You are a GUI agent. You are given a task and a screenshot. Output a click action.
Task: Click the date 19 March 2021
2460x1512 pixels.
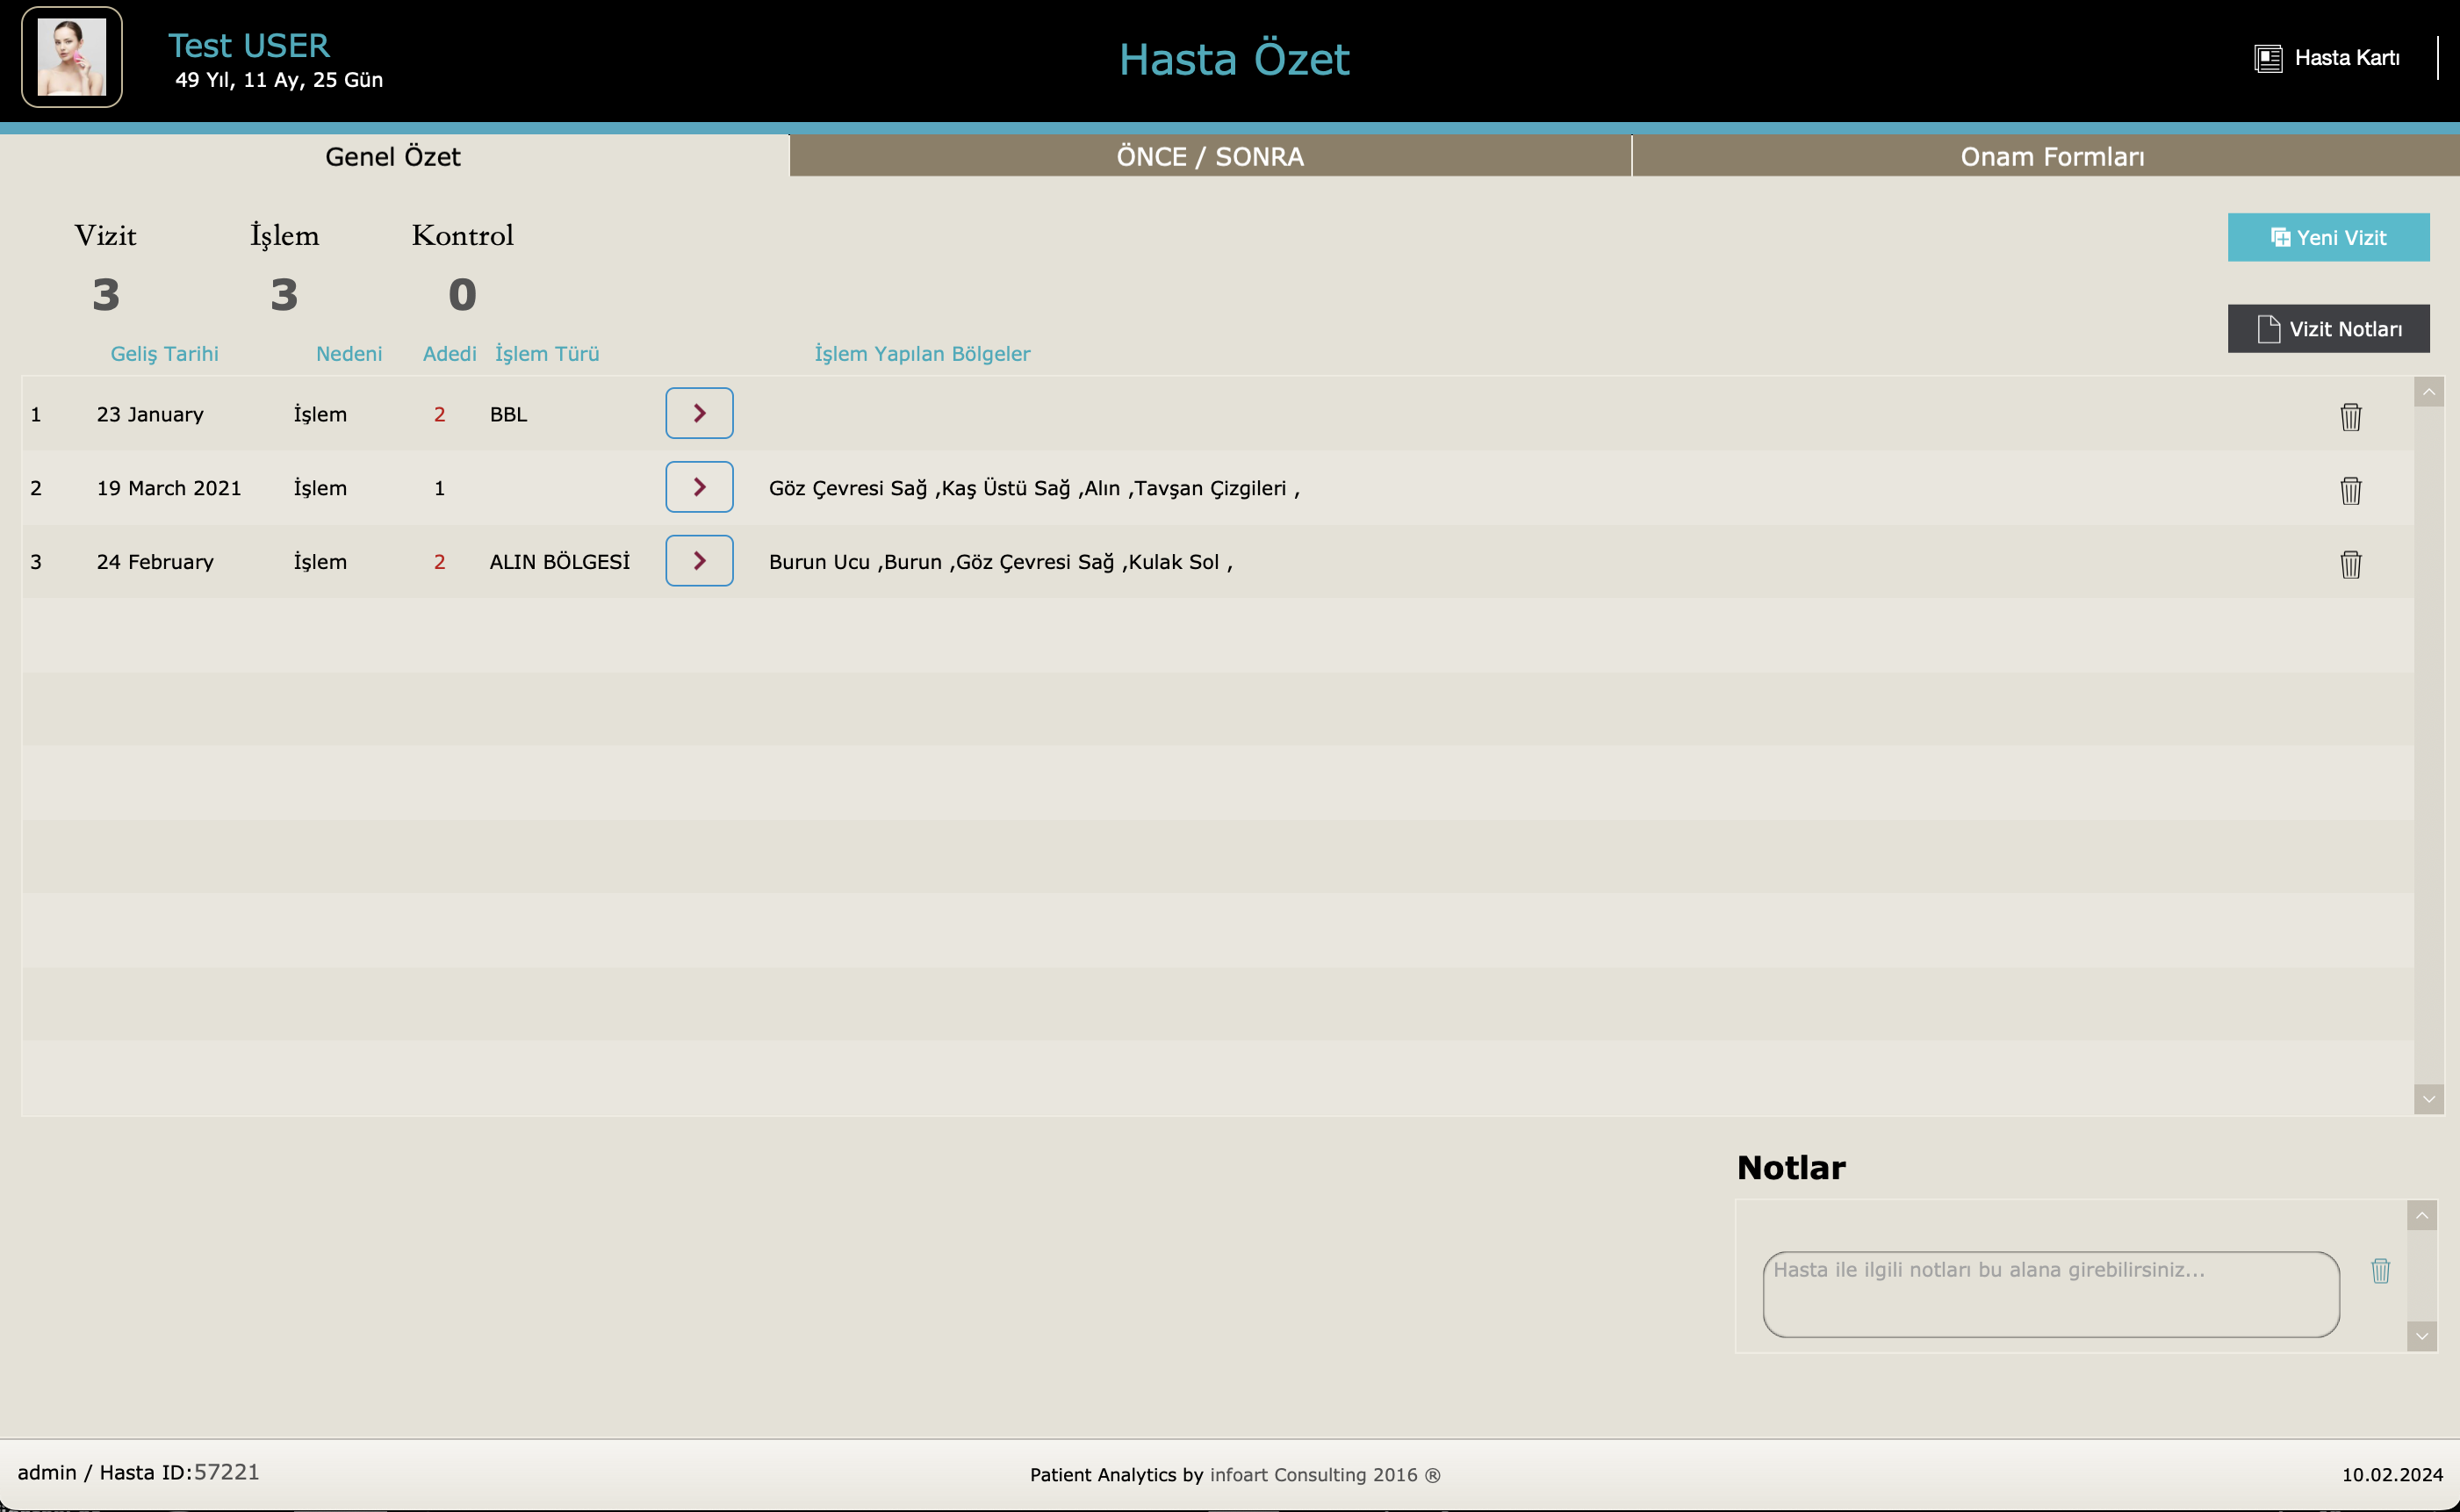point(169,488)
